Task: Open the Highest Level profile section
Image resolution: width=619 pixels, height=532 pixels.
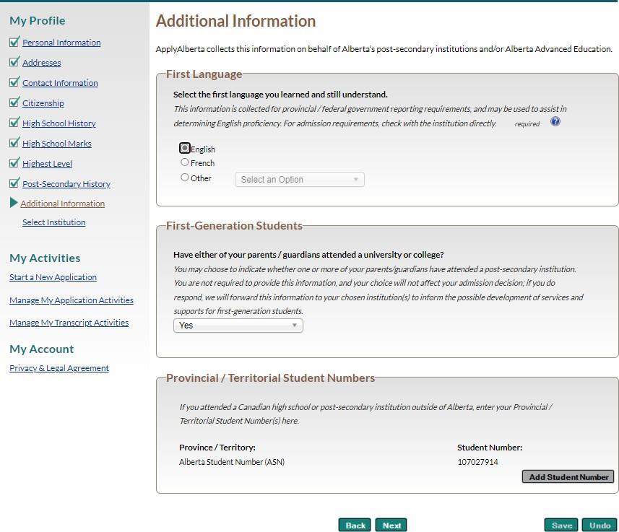Action: point(47,163)
